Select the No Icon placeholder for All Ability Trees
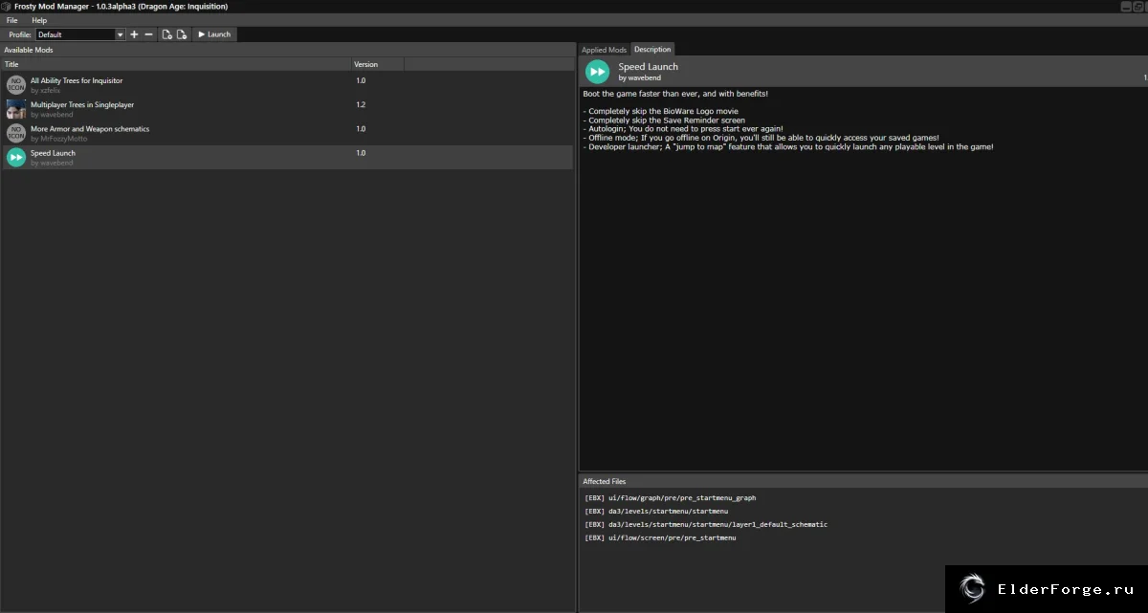Image resolution: width=1148 pixels, height=613 pixels. coord(16,85)
